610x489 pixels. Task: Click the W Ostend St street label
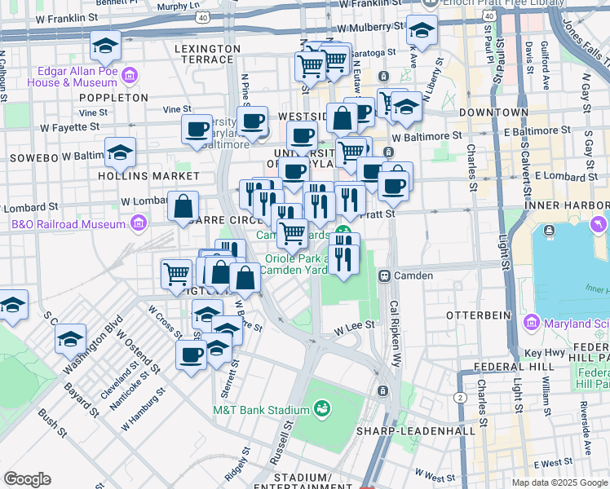pos(138,352)
